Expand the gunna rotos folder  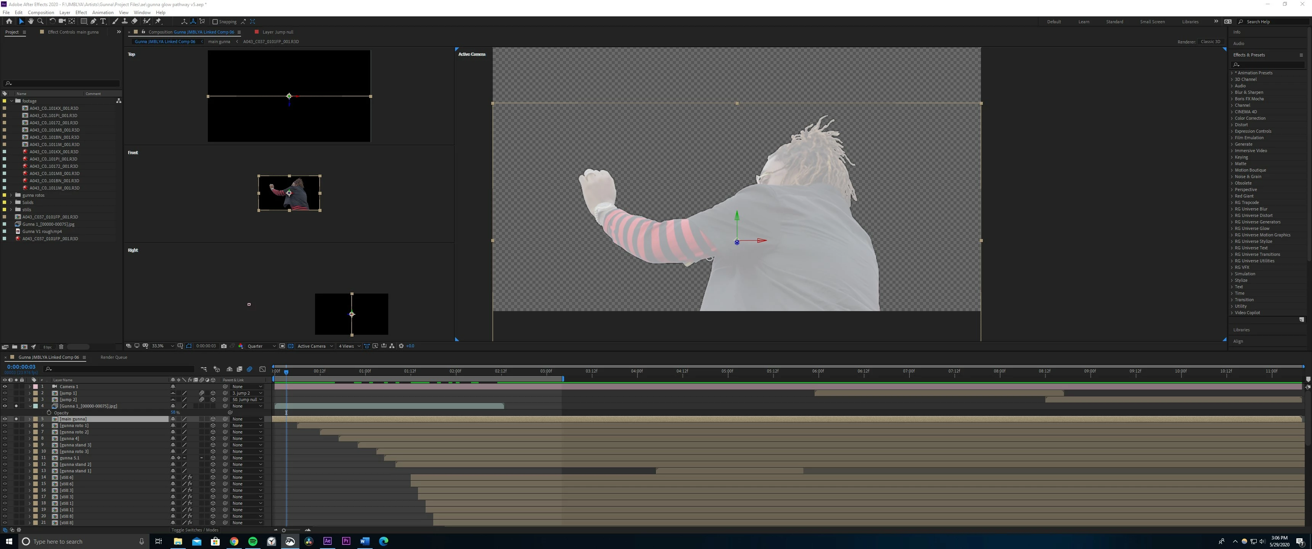click(x=11, y=195)
